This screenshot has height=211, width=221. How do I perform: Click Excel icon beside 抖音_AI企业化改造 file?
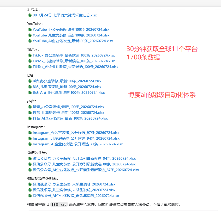(30, 118)
